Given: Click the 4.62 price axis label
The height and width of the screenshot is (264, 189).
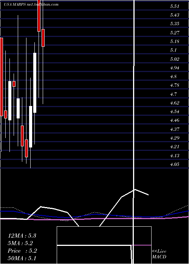Looking at the screenshot, I should (175, 103).
